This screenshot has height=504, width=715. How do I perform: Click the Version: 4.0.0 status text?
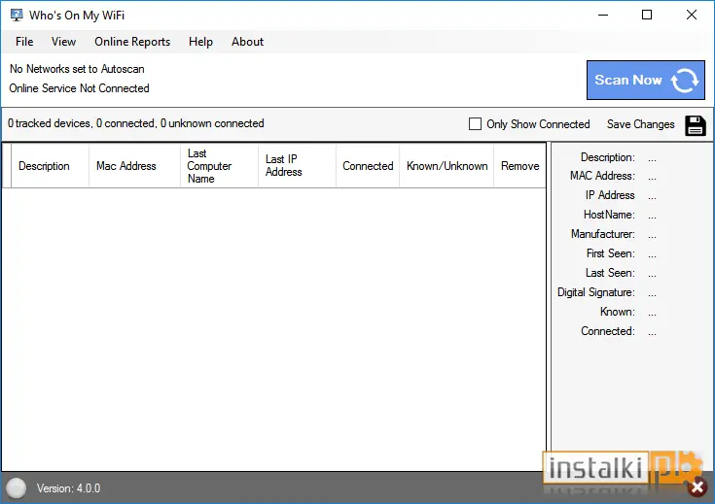pyautogui.click(x=68, y=488)
